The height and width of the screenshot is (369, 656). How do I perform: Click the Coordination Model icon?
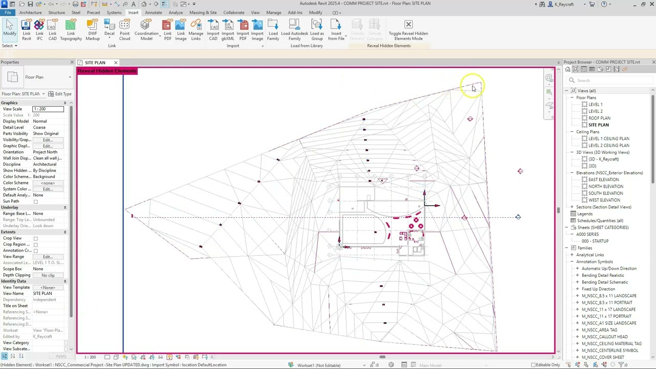146,30
